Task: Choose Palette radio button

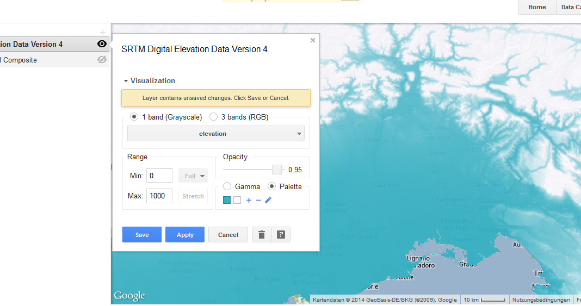Action: pyautogui.click(x=271, y=186)
